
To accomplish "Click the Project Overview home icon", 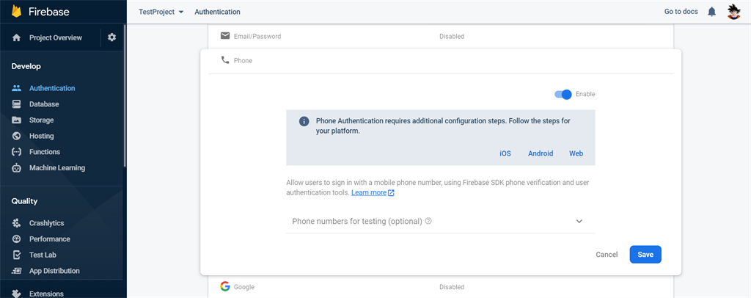I will click(16, 37).
